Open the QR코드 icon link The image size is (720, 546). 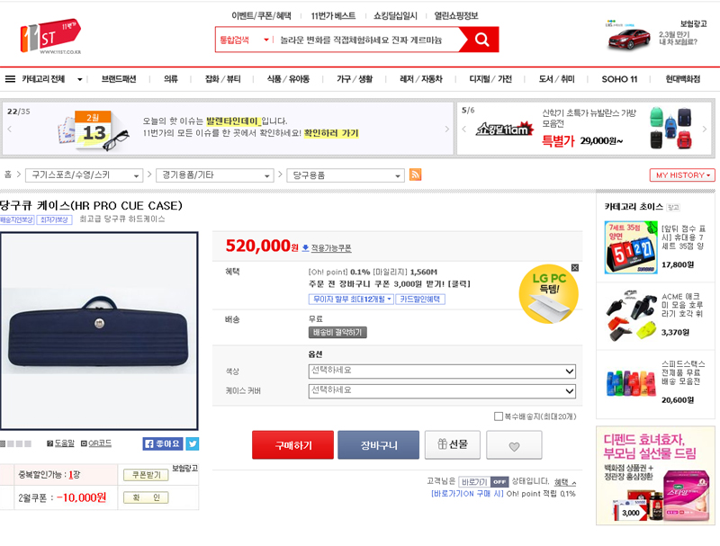tap(96, 443)
